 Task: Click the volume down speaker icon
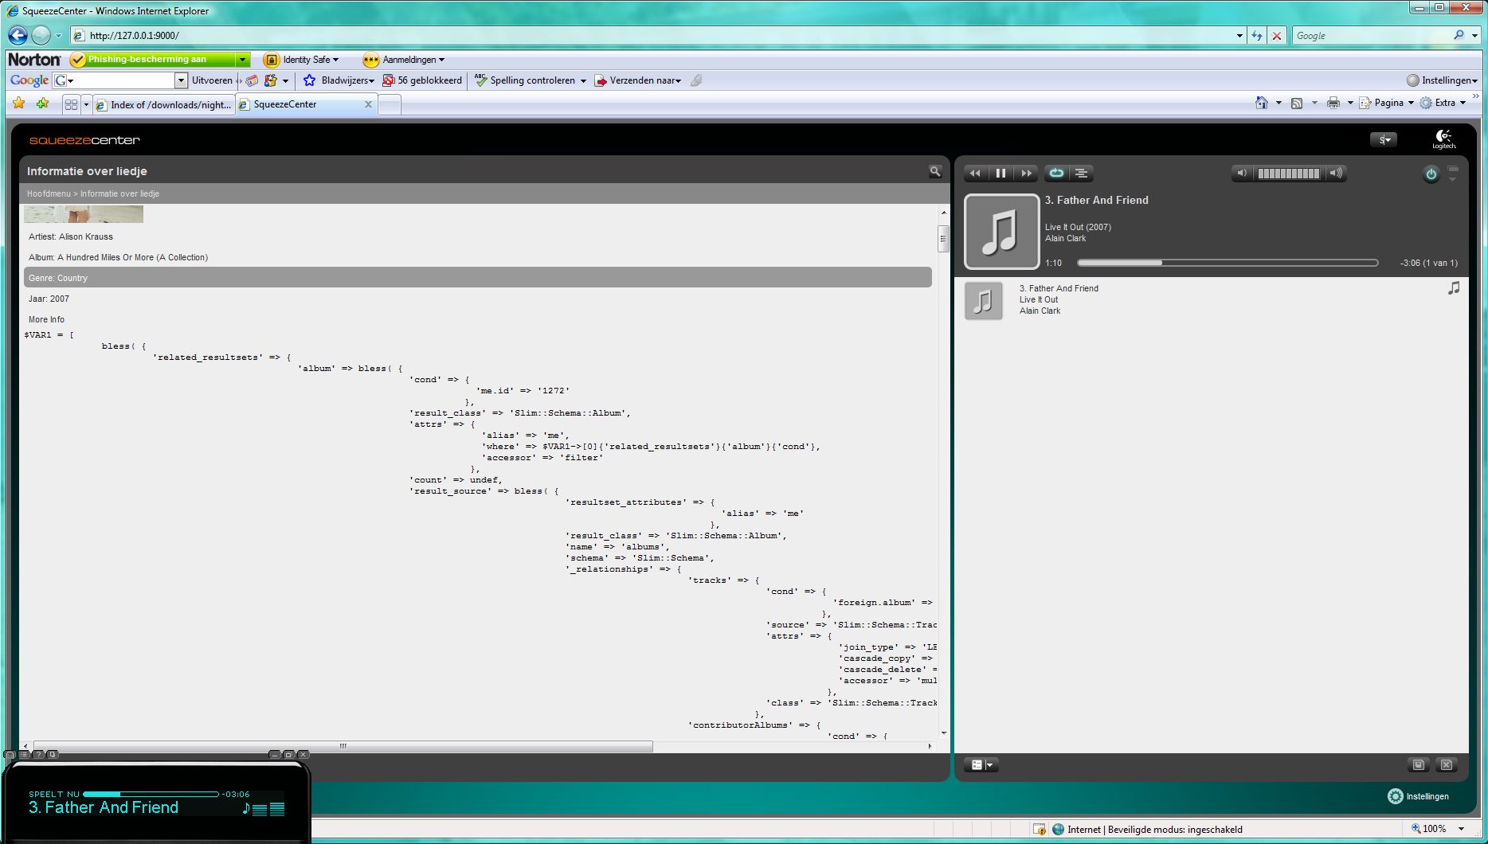click(x=1241, y=173)
